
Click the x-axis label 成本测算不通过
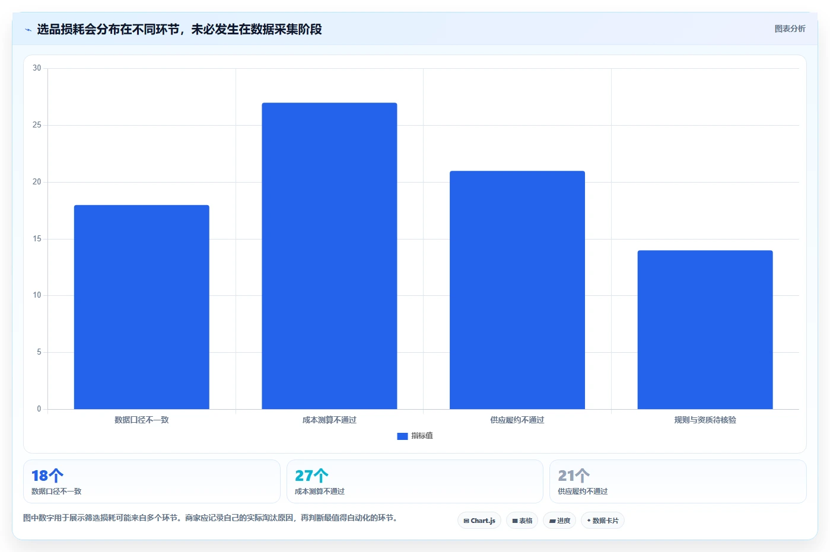coord(329,420)
